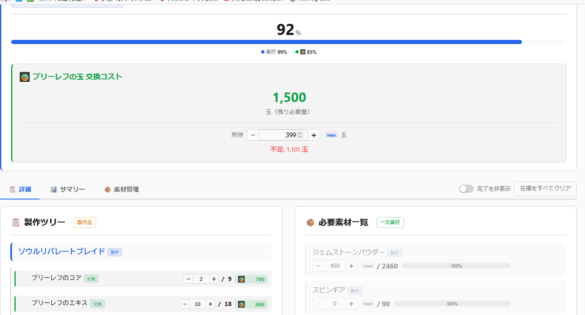Increase ジェムストーンパウダー quantity
Viewport: 585px width, 315px height.
pos(351,266)
